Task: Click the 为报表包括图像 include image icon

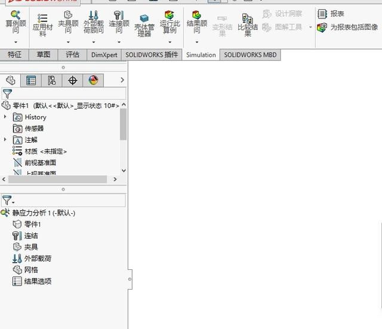Action: coord(322,27)
